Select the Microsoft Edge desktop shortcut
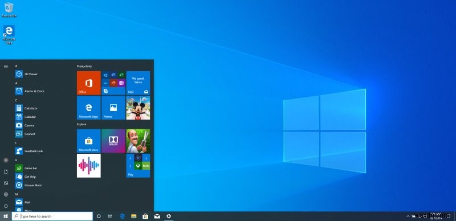 (9, 35)
